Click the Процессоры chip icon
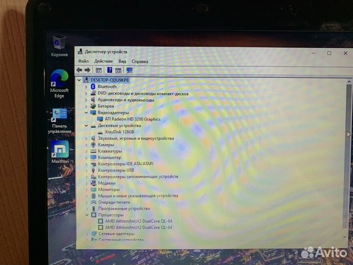The width and height of the screenshot is (353, 265). point(94,215)
